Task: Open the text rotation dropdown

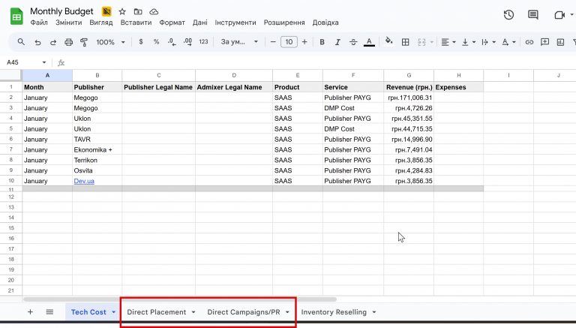Action: point(508,42)
